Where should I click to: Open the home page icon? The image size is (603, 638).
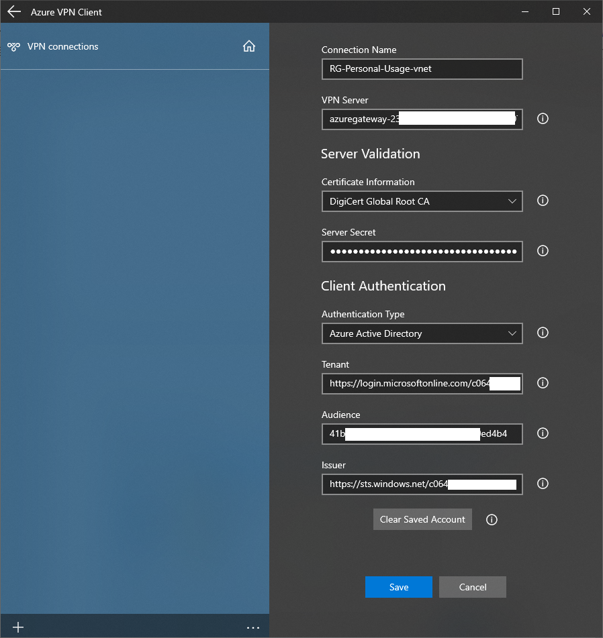click(x=248, y=46)
